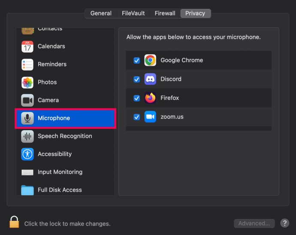Switch to the Firewall tab
The image size is (296, 235).
tap(165, 13)
